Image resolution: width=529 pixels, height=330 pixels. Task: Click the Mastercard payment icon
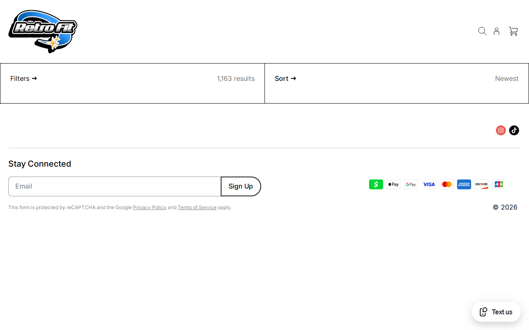click(447, 184)
